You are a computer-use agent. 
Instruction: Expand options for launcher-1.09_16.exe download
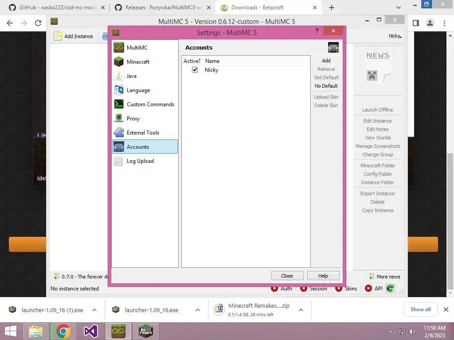[198, 310]
